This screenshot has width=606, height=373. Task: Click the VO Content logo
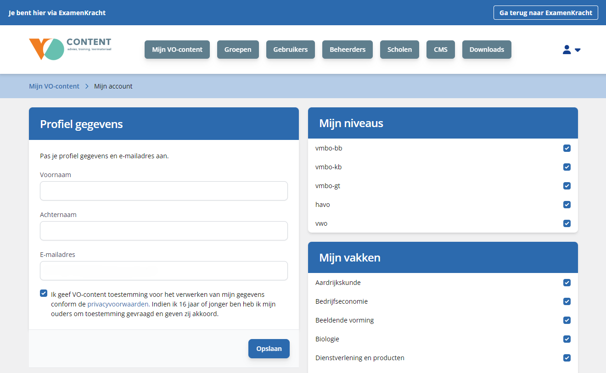pyautogui.click(x=70, y=49)
